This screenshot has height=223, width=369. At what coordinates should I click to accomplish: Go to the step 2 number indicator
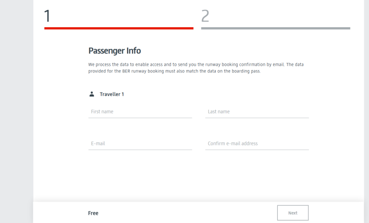tap(205, 16)
